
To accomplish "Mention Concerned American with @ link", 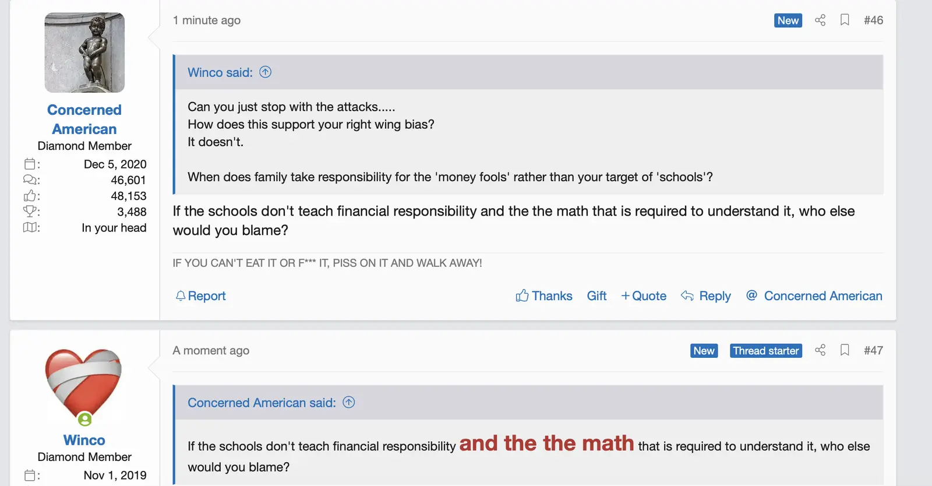I will 814,296.
